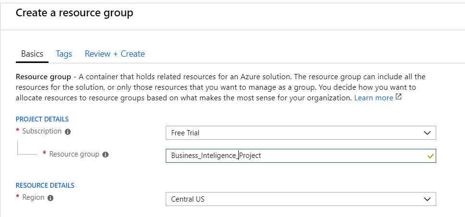465x217 pixels.
Task: Click the green validation checkmark icon
Action: (x=430, y=156)
